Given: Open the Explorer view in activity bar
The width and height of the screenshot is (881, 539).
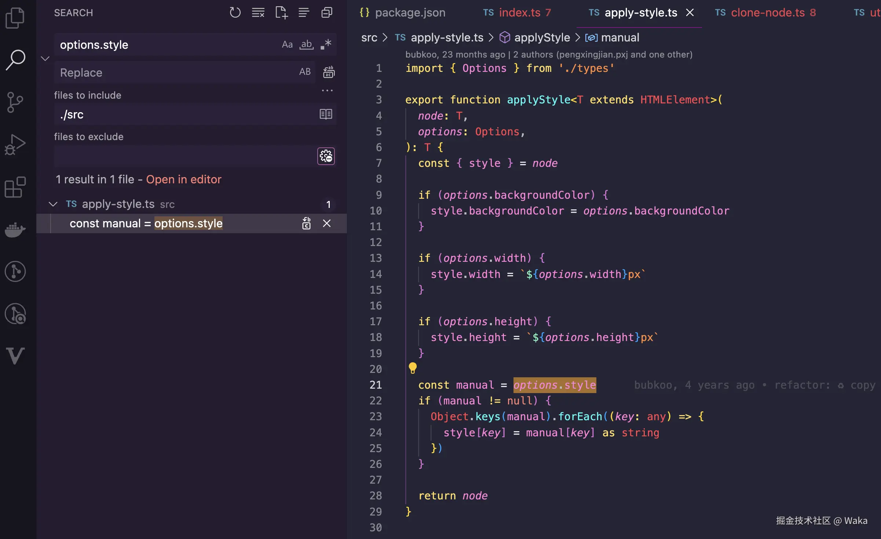Looking at the screenshot, I should 15,18.
